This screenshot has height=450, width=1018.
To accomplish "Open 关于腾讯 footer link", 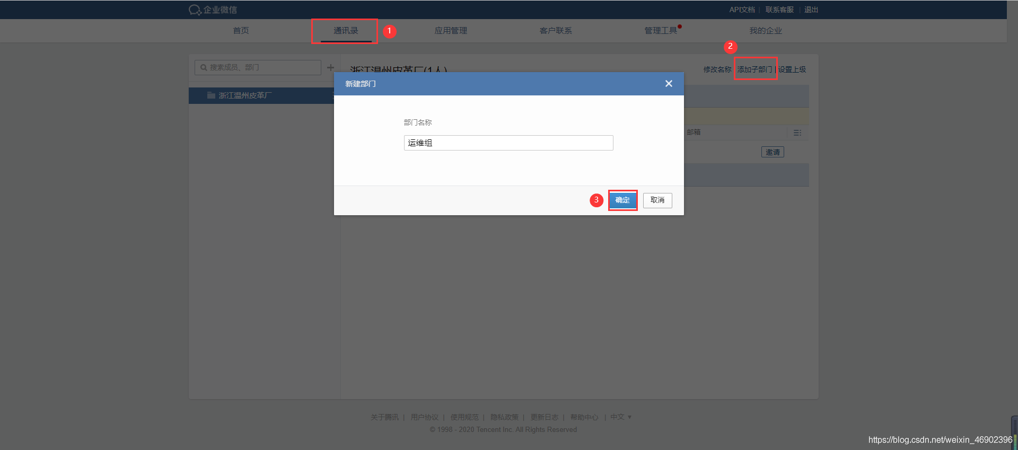I will point(384,417).
